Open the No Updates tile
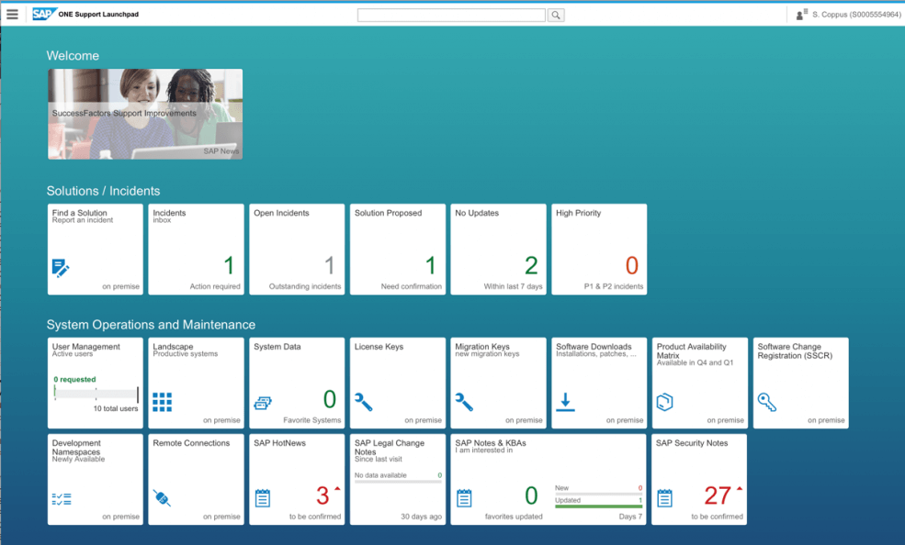Viewport: 905px width, 545px height. pyautogui.click(x=498, y=250)
